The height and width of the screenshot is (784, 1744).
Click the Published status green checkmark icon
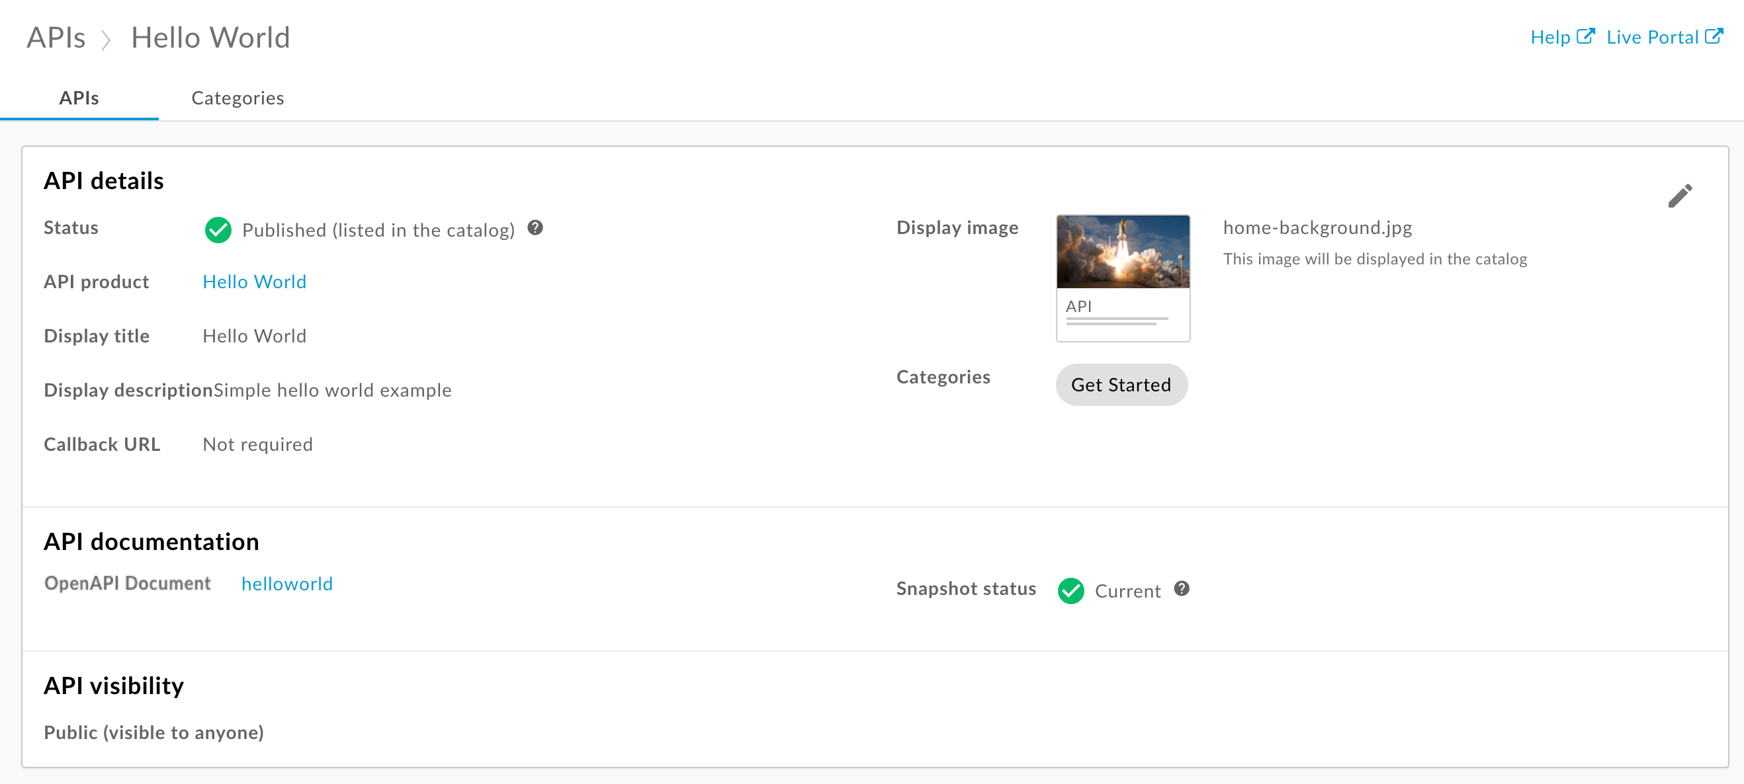[x=218, y=230]
